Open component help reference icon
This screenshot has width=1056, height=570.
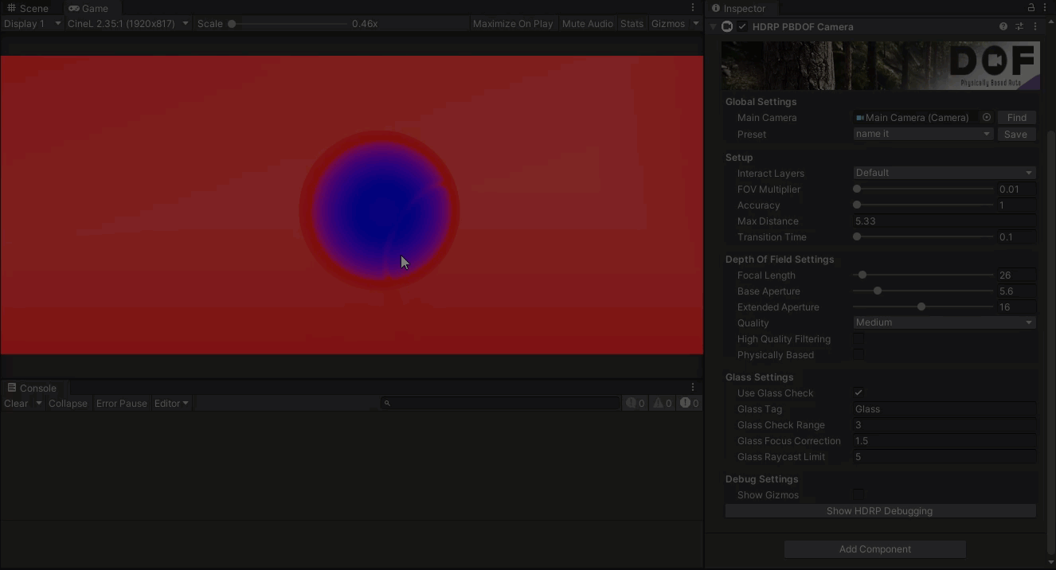(1003, 26)
